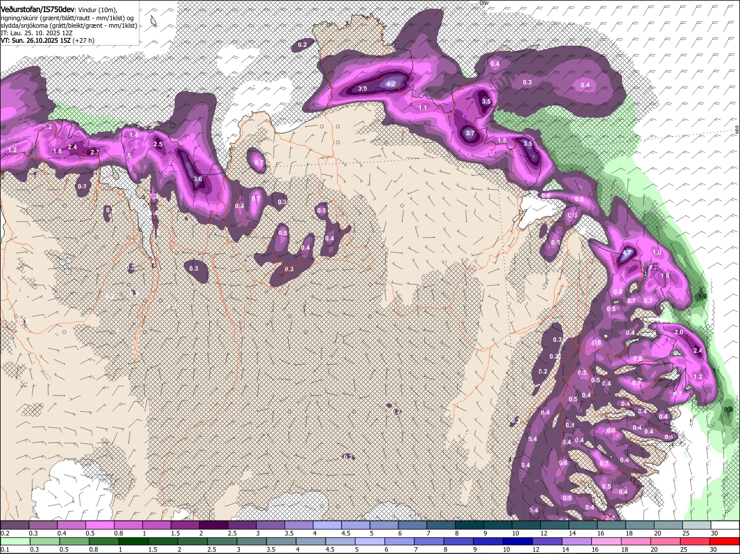The height and width of the screenshot is (554, 740).
Task: Click the 'VT: Sun. 26.10.2025 15Z' valid time
Action: (x=35, y=40)
